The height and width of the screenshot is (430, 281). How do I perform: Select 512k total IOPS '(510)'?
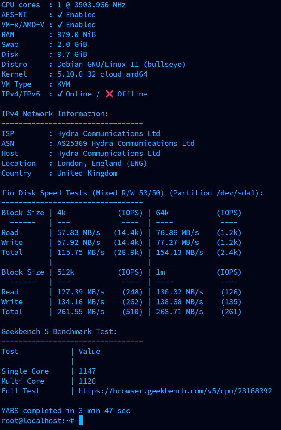[132, 312]
